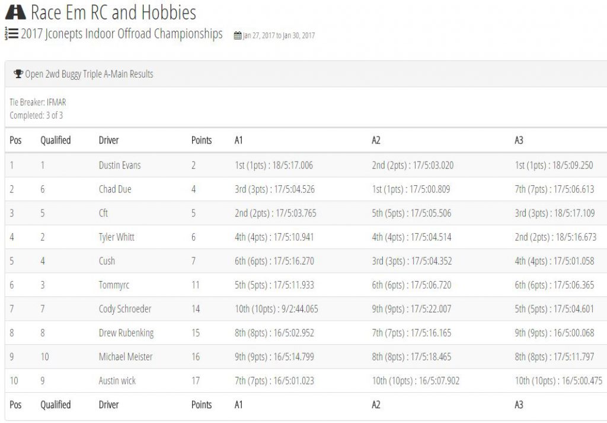
Task: Click A2 result 5th (5pts) : 17/5:05.506
Action: point(411,213)
